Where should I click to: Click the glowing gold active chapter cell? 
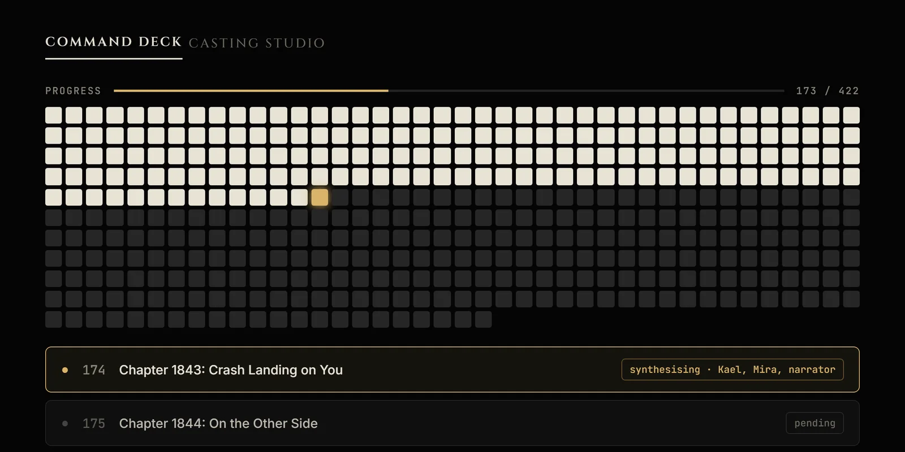320,197
